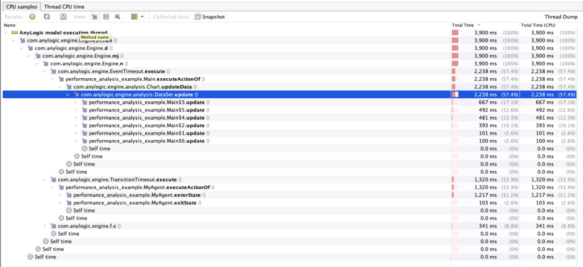Image resolution: width=583 pixels, height=267 pixels.
Task: Select the com.anylogic.engine.f.c row text
Action: (x=90, y=226)
